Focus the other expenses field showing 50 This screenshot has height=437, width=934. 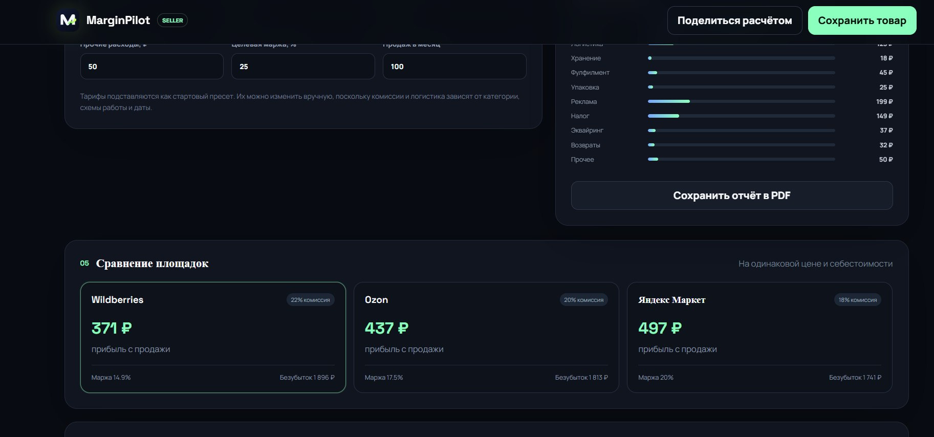(152, 67)
